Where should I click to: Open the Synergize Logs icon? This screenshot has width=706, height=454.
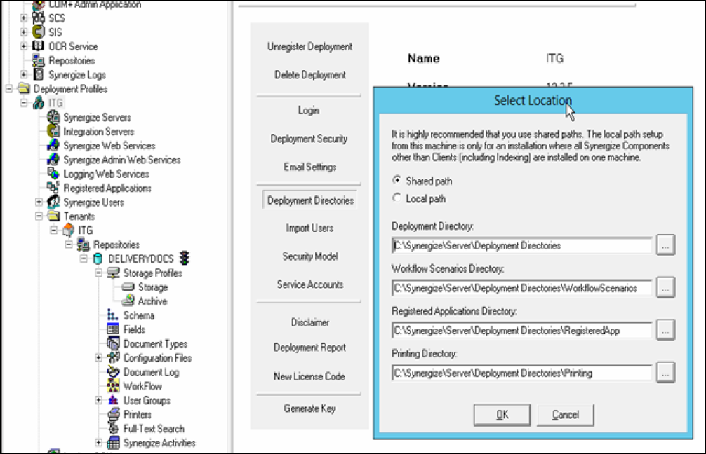pos(39,74)
